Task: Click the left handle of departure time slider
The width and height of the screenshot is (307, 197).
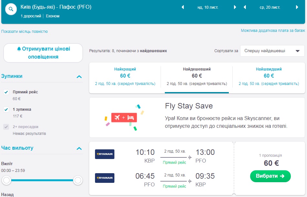Action: [7, 181]
